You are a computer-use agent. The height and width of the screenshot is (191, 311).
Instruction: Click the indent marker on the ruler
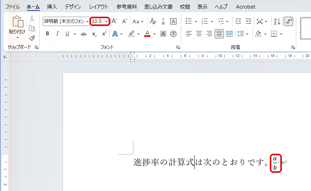tap(133, 57)
